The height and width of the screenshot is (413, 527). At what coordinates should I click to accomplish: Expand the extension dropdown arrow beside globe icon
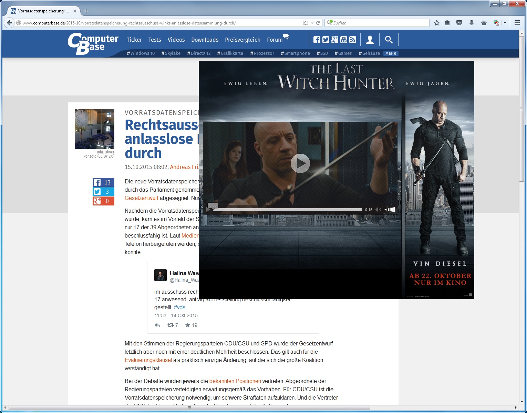point(505,23)
